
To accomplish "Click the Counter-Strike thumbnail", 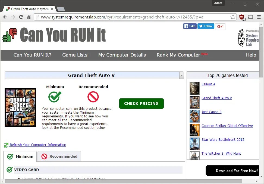I will pos(194,130).
